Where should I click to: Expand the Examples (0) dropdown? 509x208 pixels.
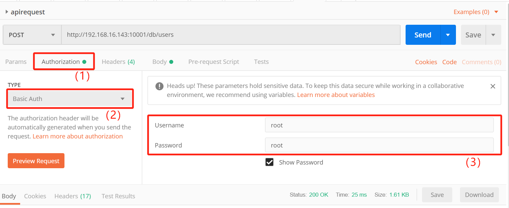pos(476,12)
